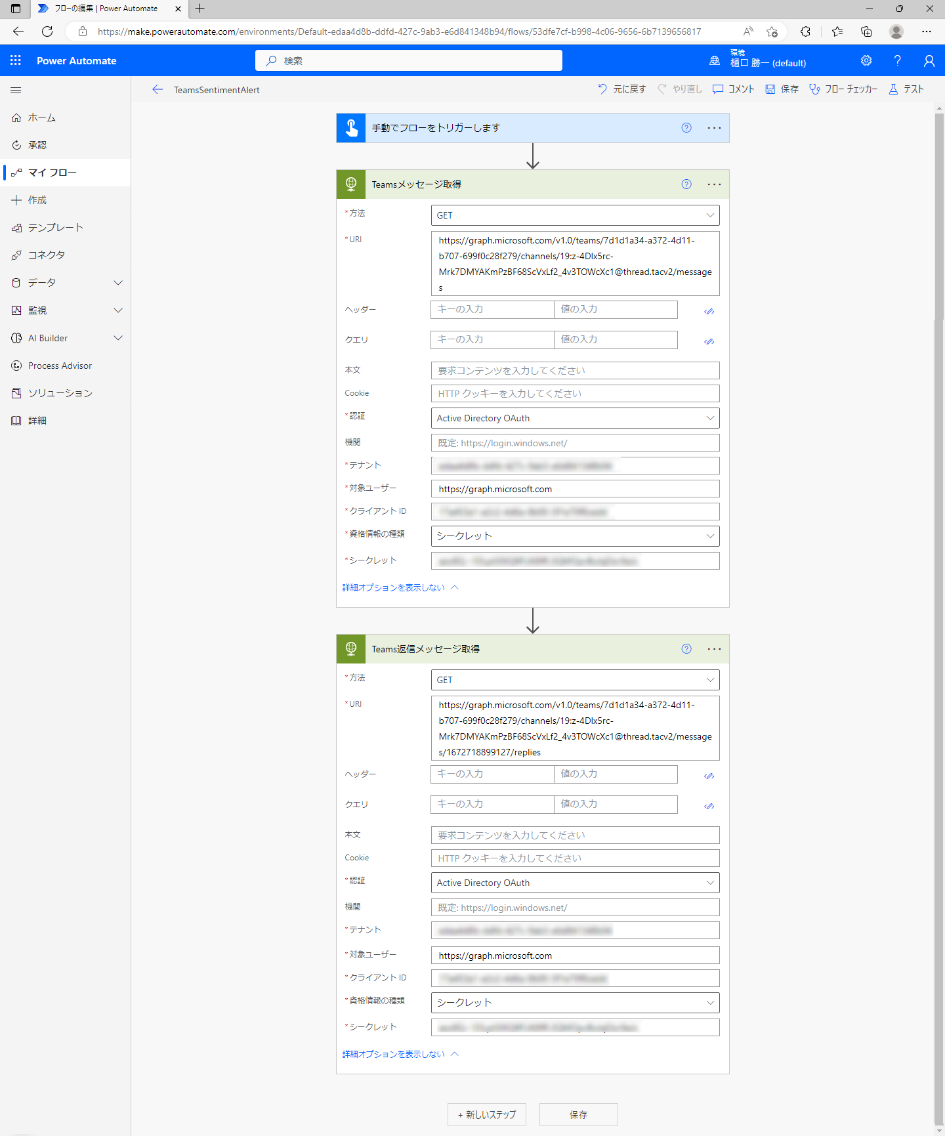The height and width of the screenshot is (1136, 945).
Task: Click 保存 in top toolbar
Action: click(x=782, y=89)
